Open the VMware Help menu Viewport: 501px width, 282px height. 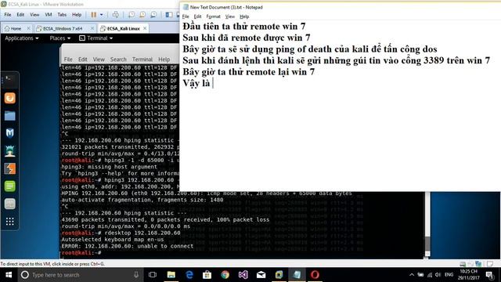(77, 15)
